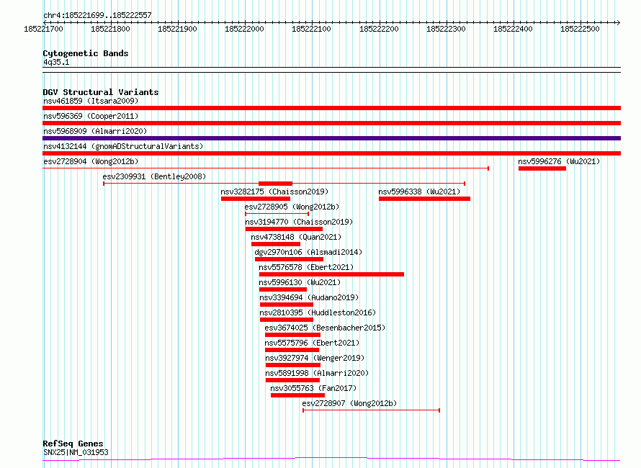Viewport: 641px width, 468px height.
Task: Click ruler position 185222000
Action: (244, 30)
